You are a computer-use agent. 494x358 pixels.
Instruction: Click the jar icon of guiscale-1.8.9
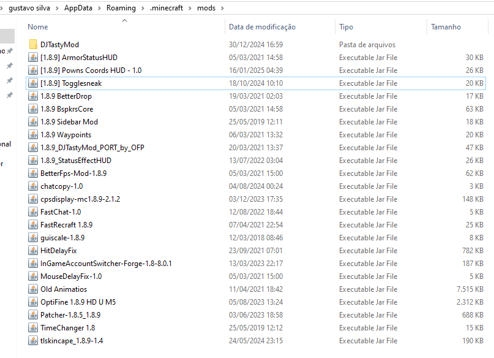point(33,237)
